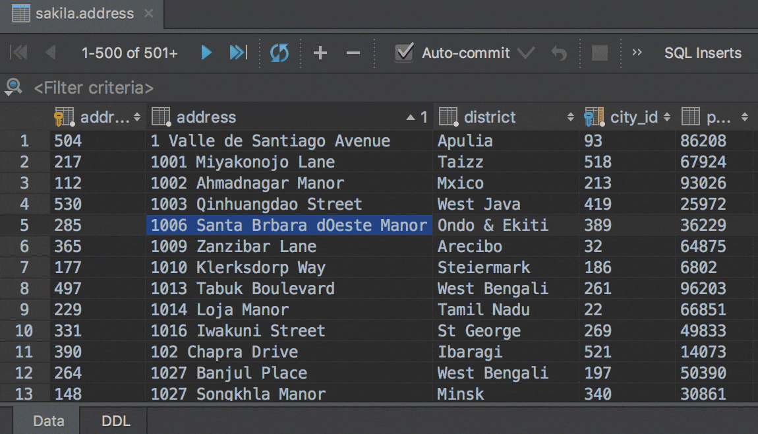Select the cell '1001 Miyakonojo Lane'
The image size is (758, 434).
[289, 162]
